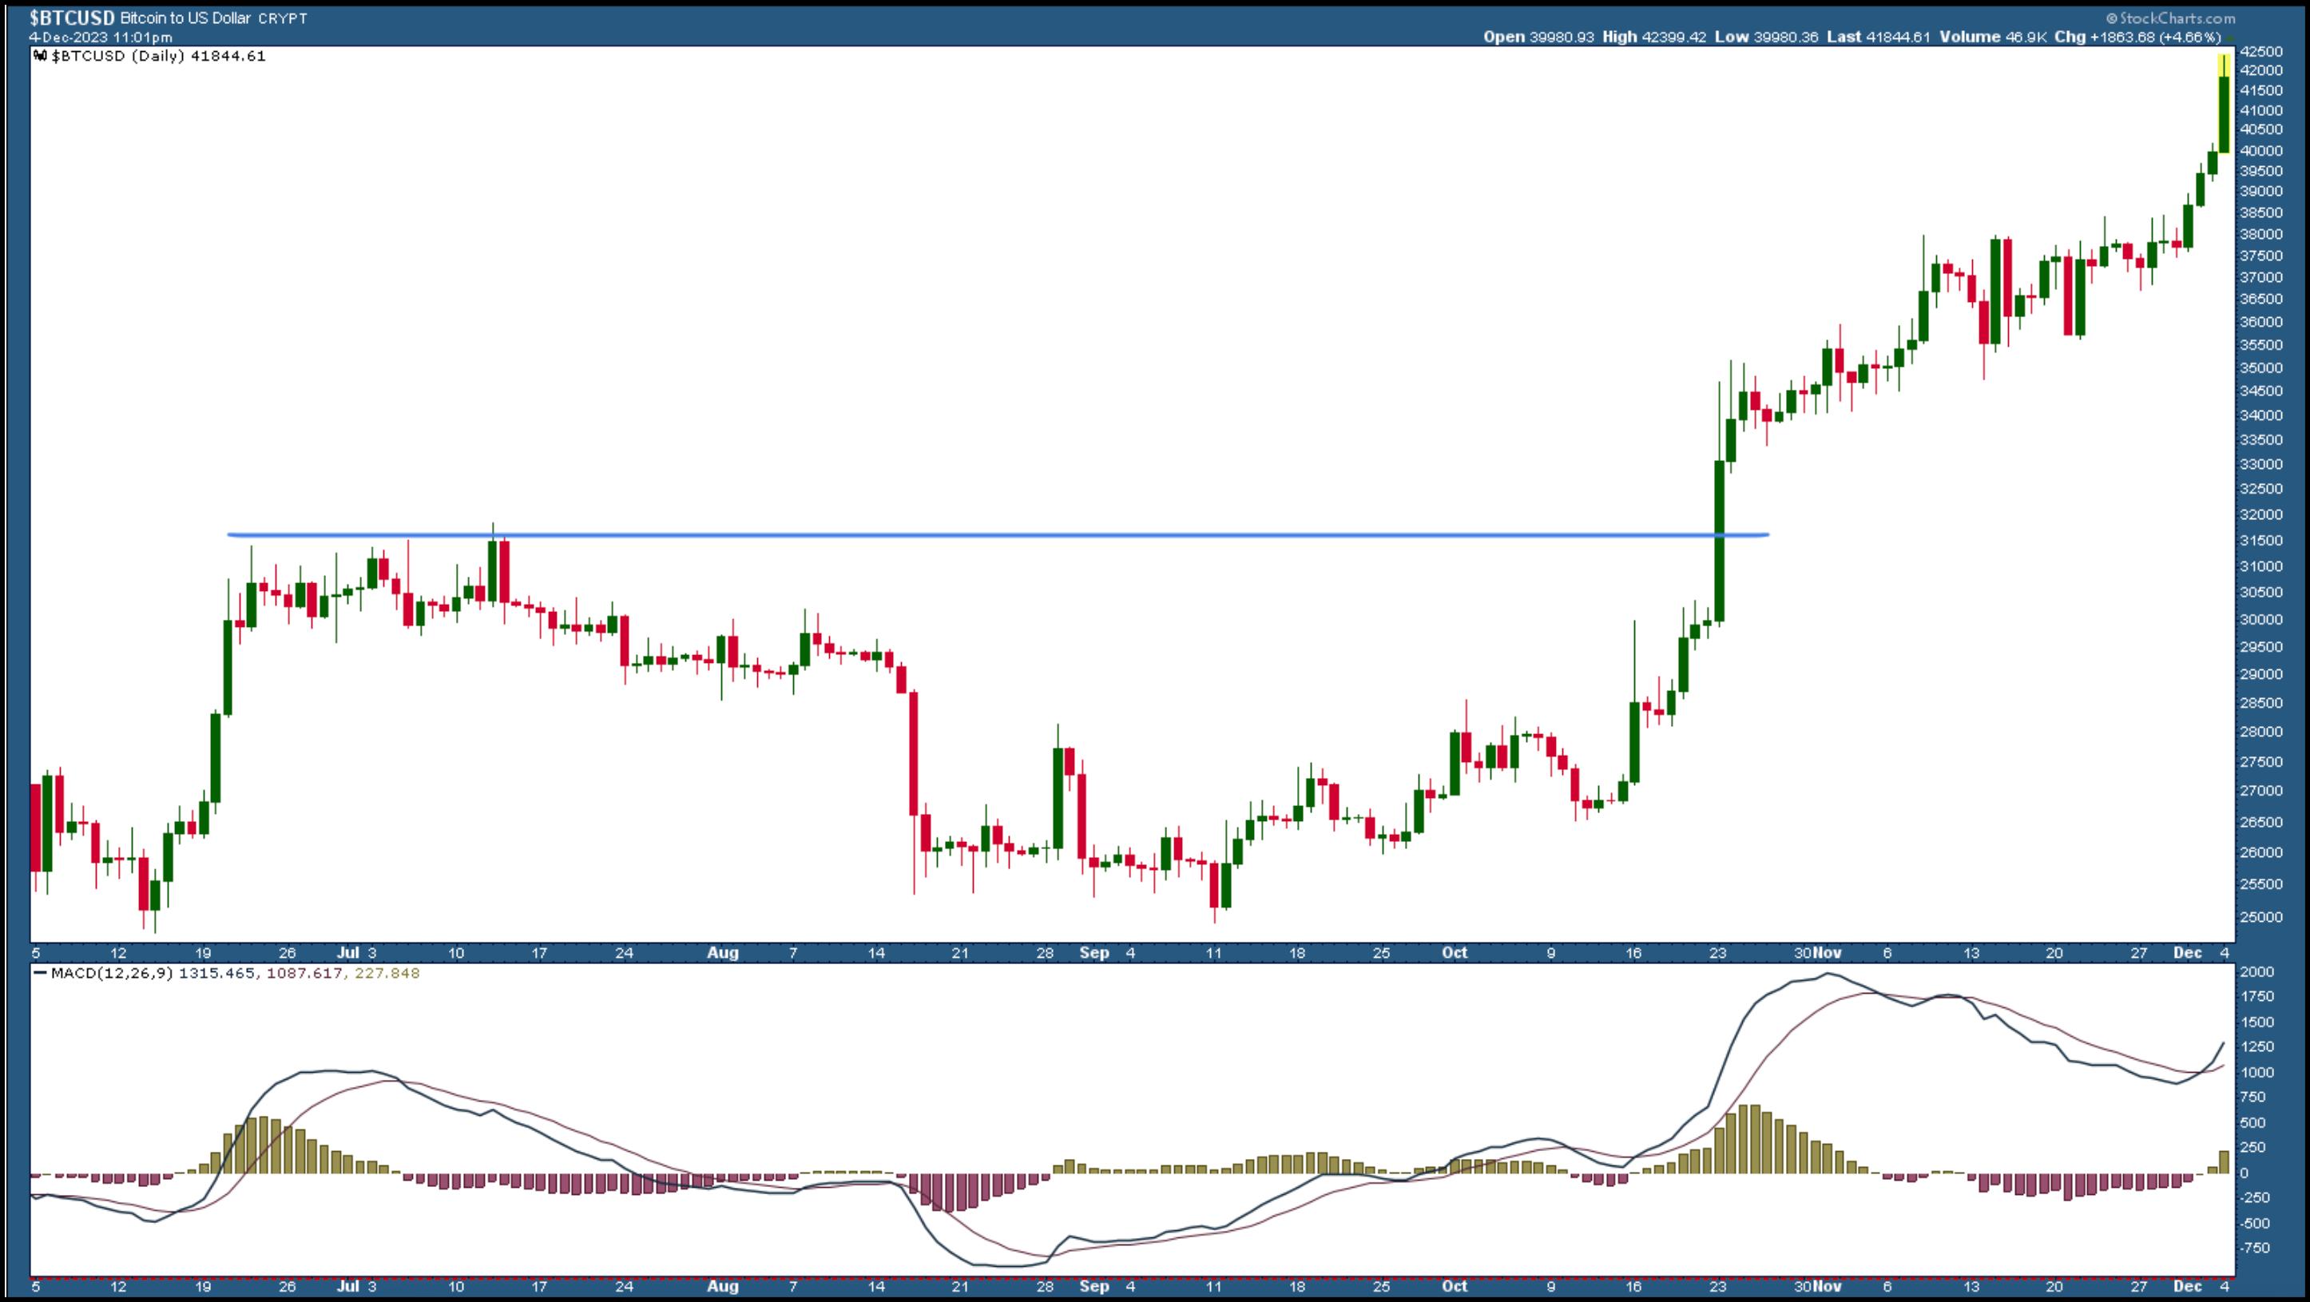Click the Oct label on price chart axis
The image size is (2310, 1302).
1454,952
